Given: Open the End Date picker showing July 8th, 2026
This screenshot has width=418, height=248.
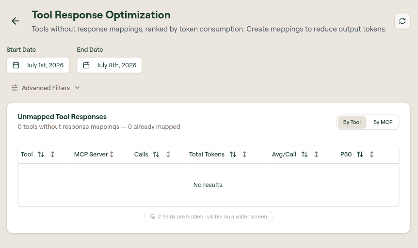Looking at the screenshot, I should point(109,65).
